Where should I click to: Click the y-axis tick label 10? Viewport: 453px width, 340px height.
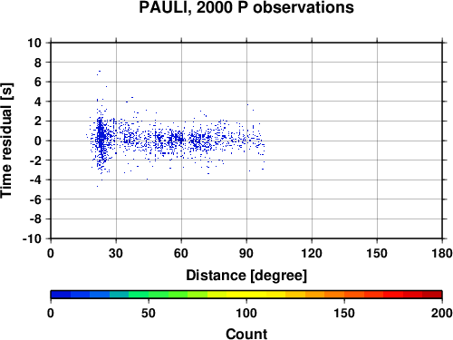(x=34, y=43)
